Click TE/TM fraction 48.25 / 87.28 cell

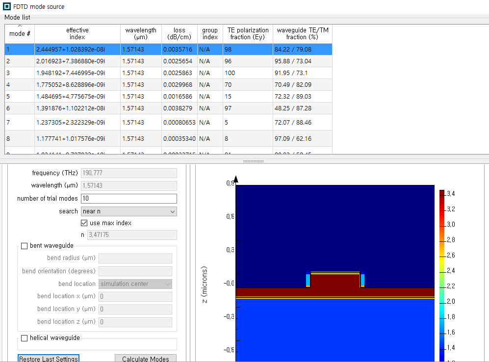[x=303, y=108]
